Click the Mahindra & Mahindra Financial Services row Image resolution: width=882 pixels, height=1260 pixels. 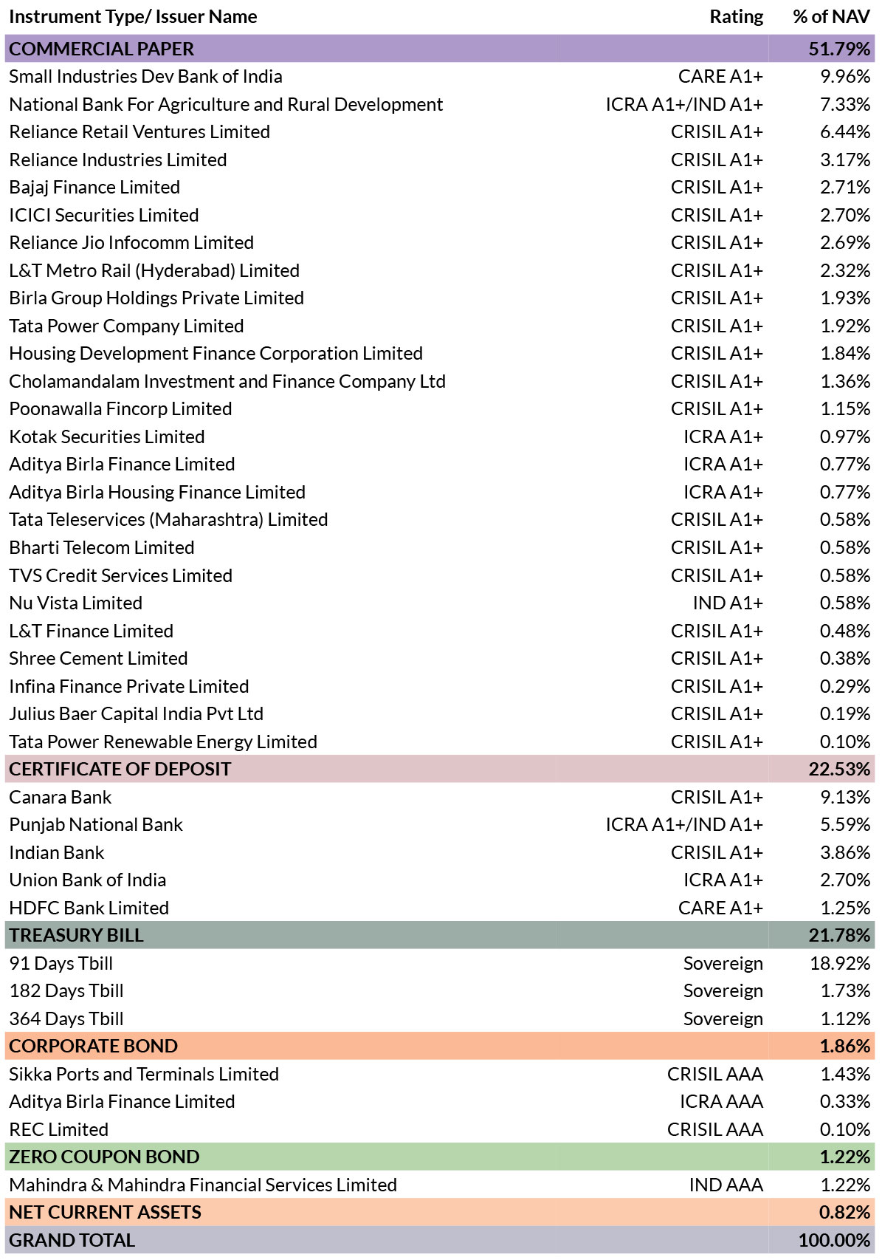(440, 1185)
